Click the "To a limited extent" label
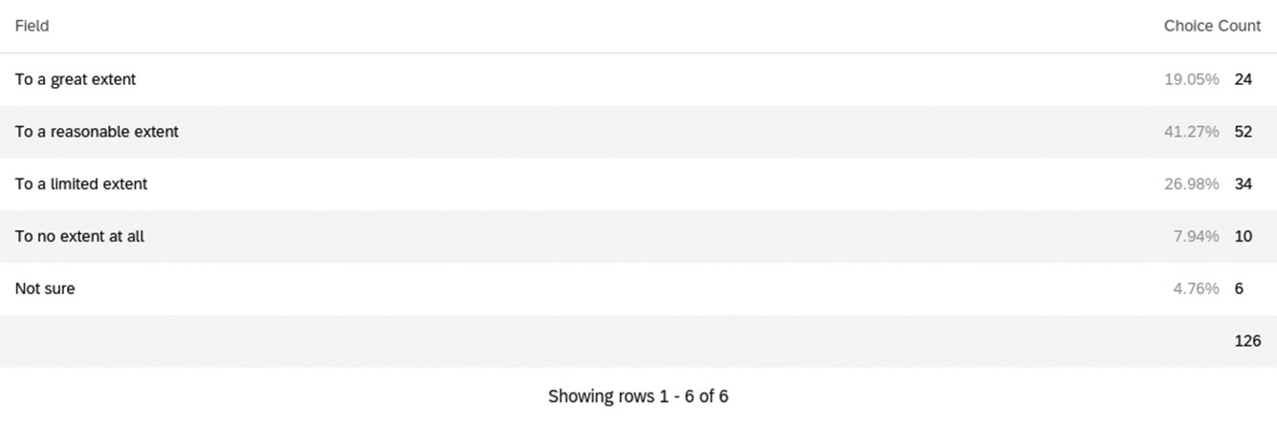The image size is (1277, 426). click(x=81, y=184)
